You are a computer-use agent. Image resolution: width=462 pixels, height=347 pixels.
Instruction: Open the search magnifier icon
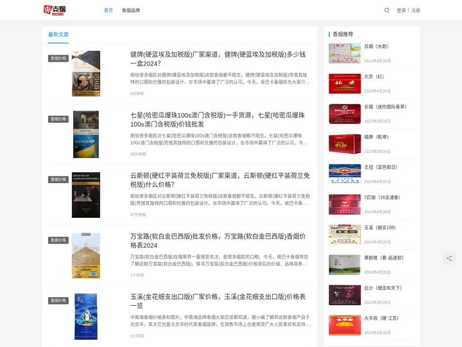click(x=386, y=10)
